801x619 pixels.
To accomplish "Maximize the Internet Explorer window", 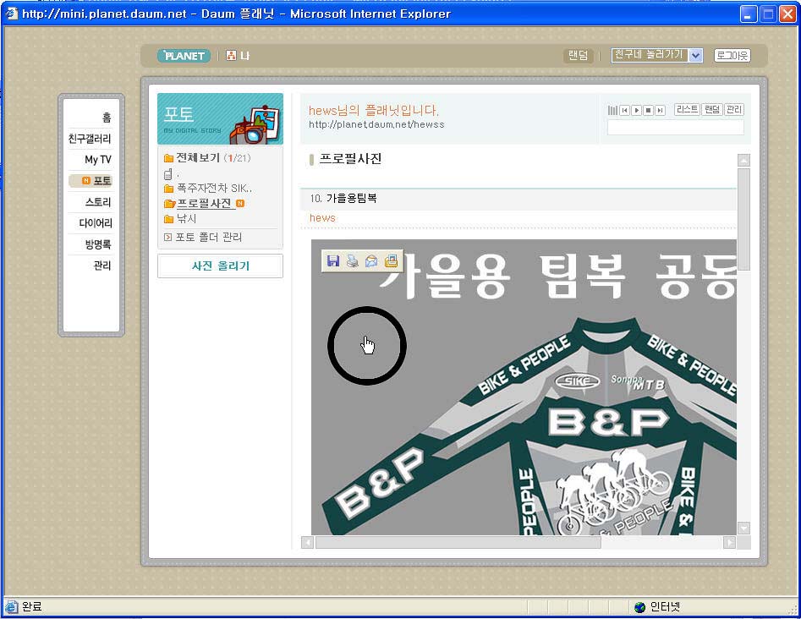I will click(x=768, y=14).
